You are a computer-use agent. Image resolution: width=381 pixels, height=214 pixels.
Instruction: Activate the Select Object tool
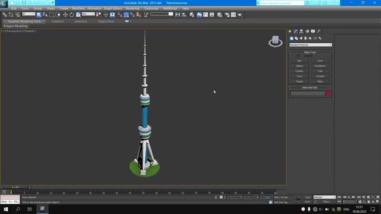click(x=39, y=15)
